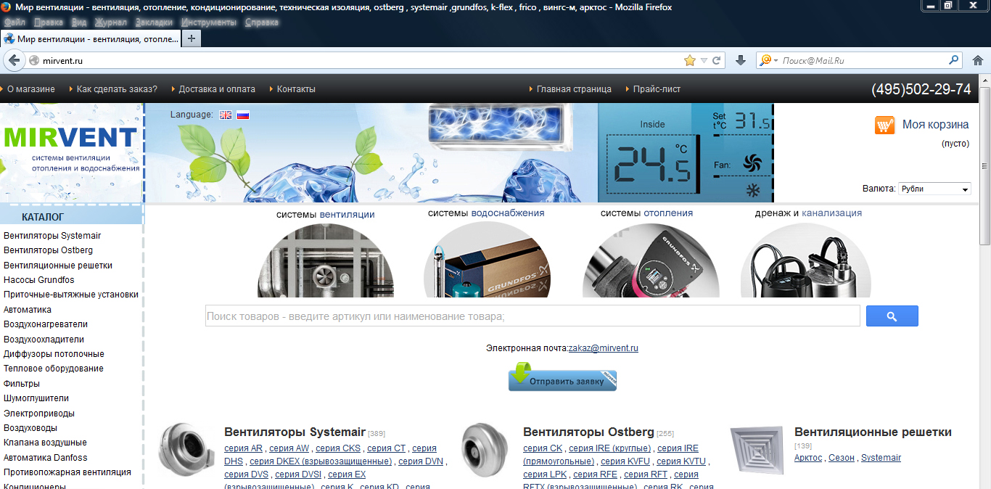The height and width of the screenshot is (489, 991).
Task: Open системы водоснабжения Grundfos image
Action: click(x=487, y=260)
